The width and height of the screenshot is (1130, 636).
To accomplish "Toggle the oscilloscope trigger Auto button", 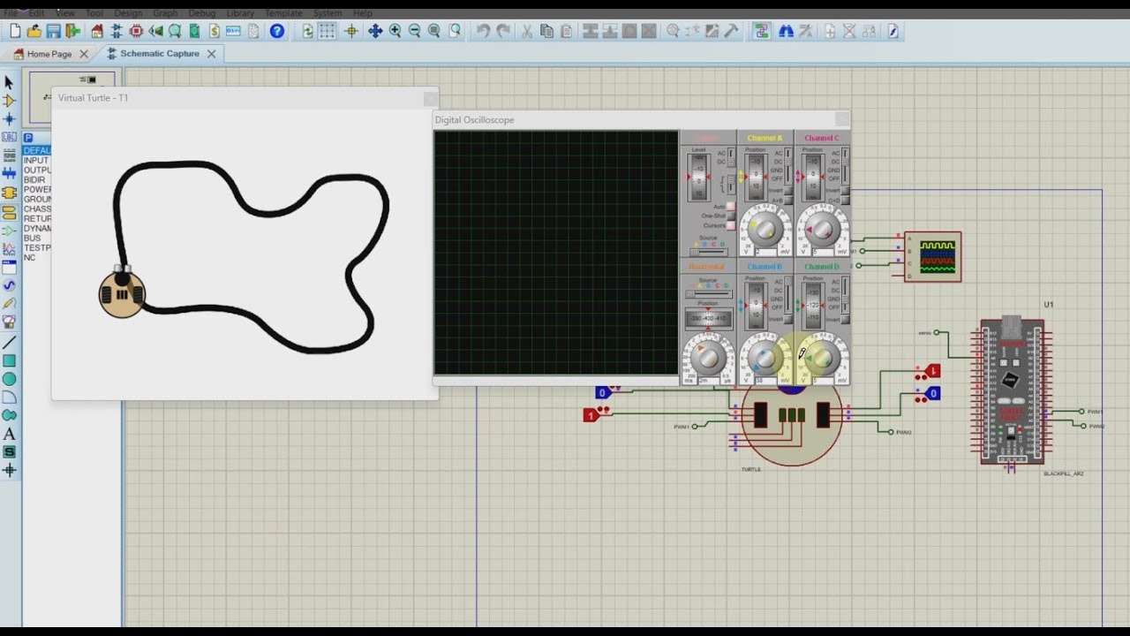I will (731, 206).
